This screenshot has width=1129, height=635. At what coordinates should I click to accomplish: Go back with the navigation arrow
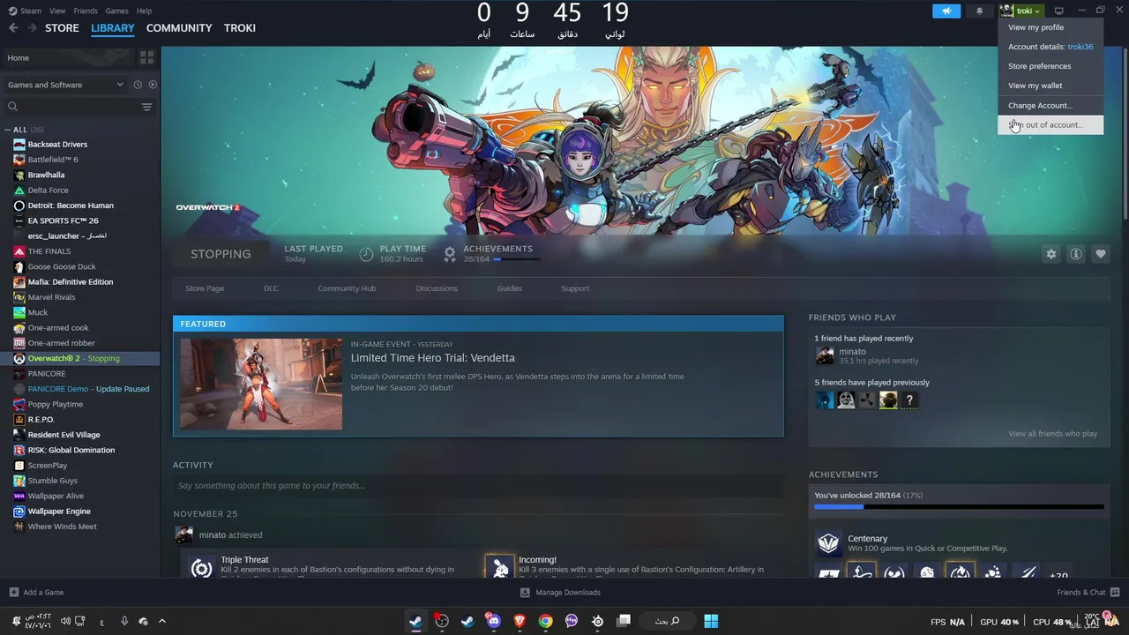(13, 28)
